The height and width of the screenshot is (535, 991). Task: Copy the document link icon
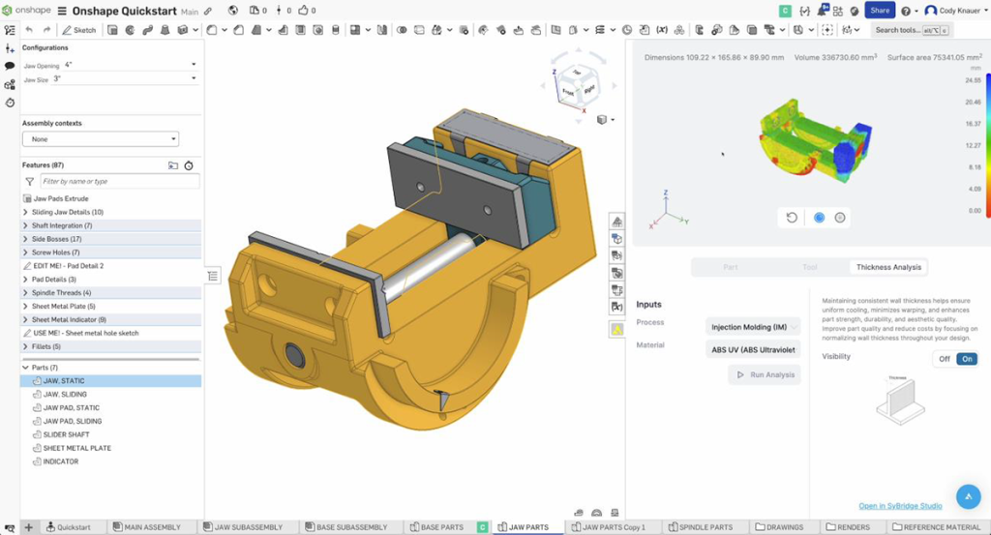coord(208,11)
